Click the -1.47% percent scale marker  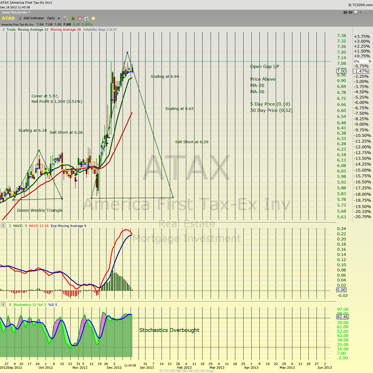361,71
